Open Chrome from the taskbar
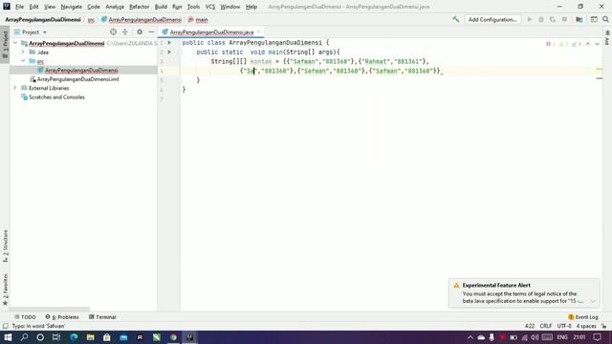 pos(173,337)
